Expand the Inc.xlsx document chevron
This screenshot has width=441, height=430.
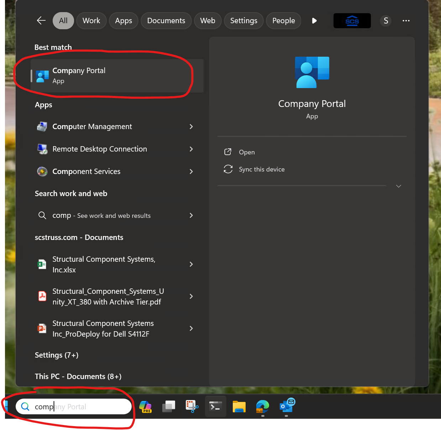pos(191,264)
